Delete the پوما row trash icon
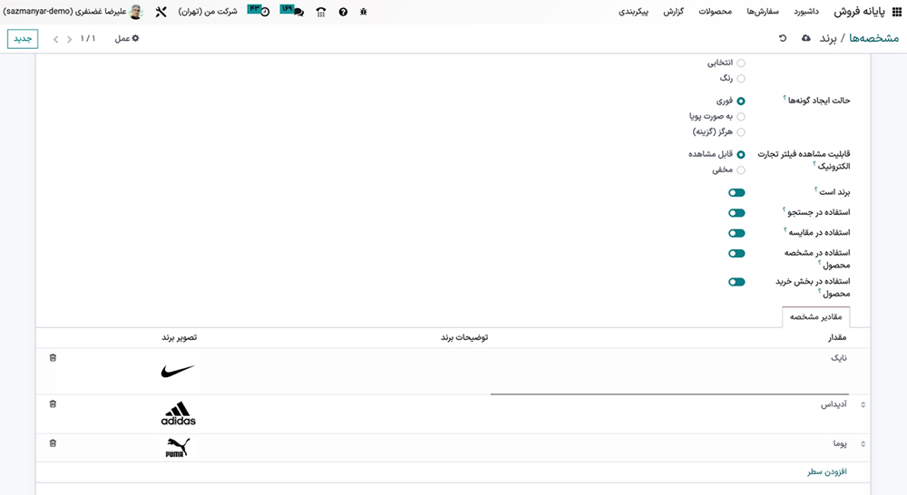 [53, 443]
